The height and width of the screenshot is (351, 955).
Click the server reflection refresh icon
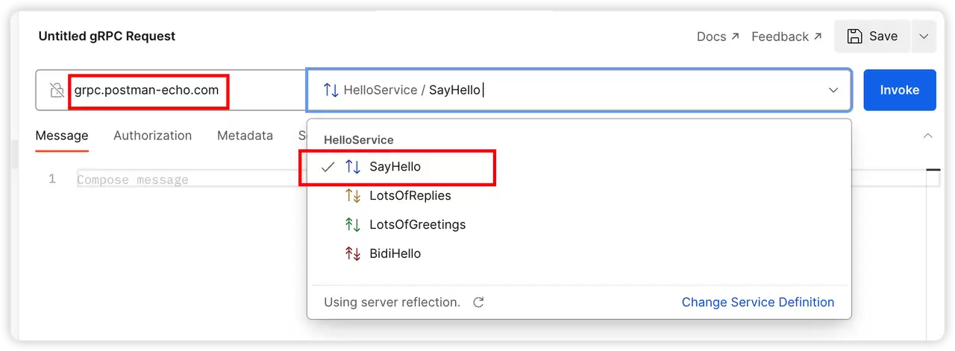click(x=479, y=302)
